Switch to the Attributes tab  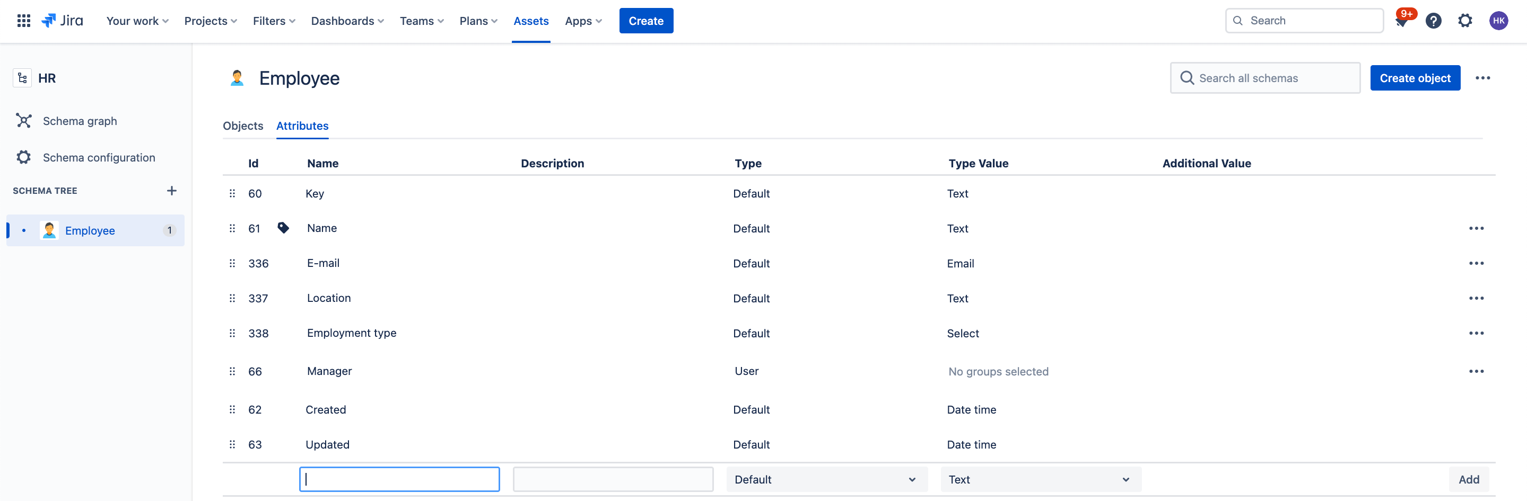coord(302,126)
